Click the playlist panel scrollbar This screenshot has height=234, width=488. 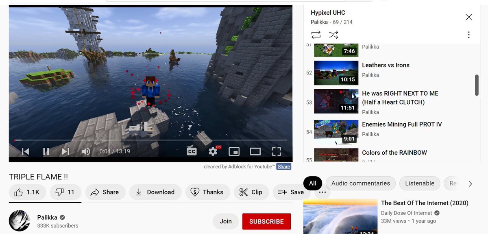pyautogui.click(x=477, y=85)
